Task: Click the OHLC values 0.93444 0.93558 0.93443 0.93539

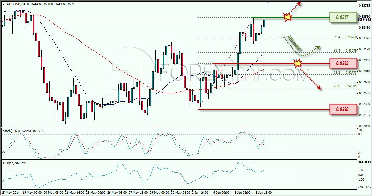Action: pyautogui.click(x=51, y=4)
